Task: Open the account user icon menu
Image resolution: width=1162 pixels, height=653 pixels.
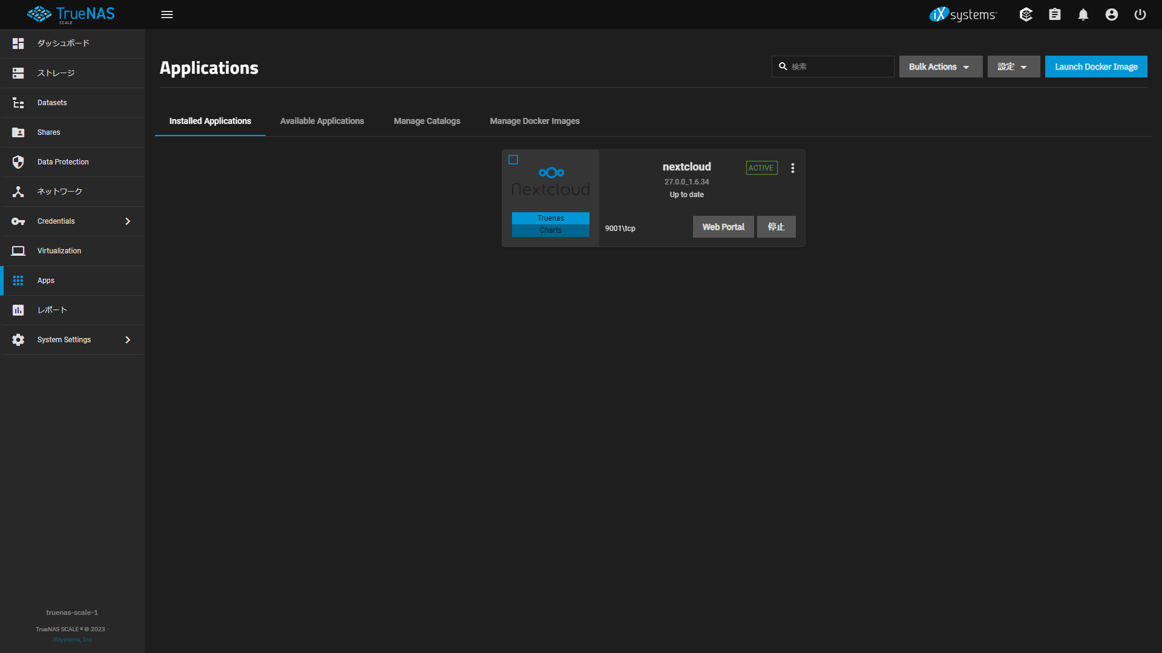Action: [1112, 15]
